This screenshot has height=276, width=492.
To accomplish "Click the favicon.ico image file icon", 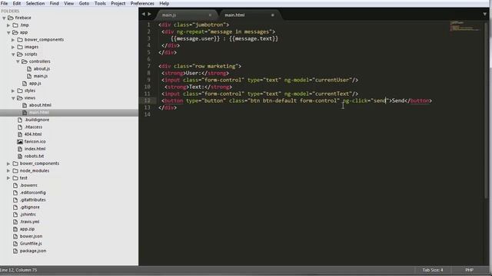I will 20,141.
